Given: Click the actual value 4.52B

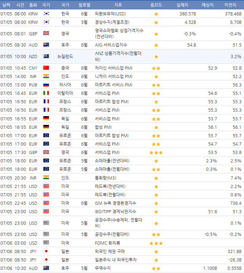Looking at the screenshot, I should pos(190,22).
